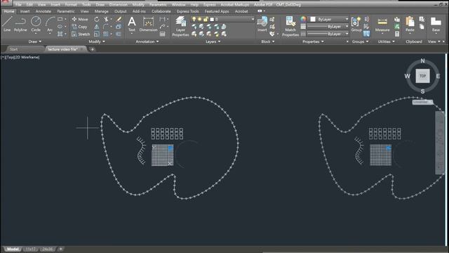Screen dimensions: 449x253
Task: Pick the Ellipse draw tool
Action: [60, 27]
